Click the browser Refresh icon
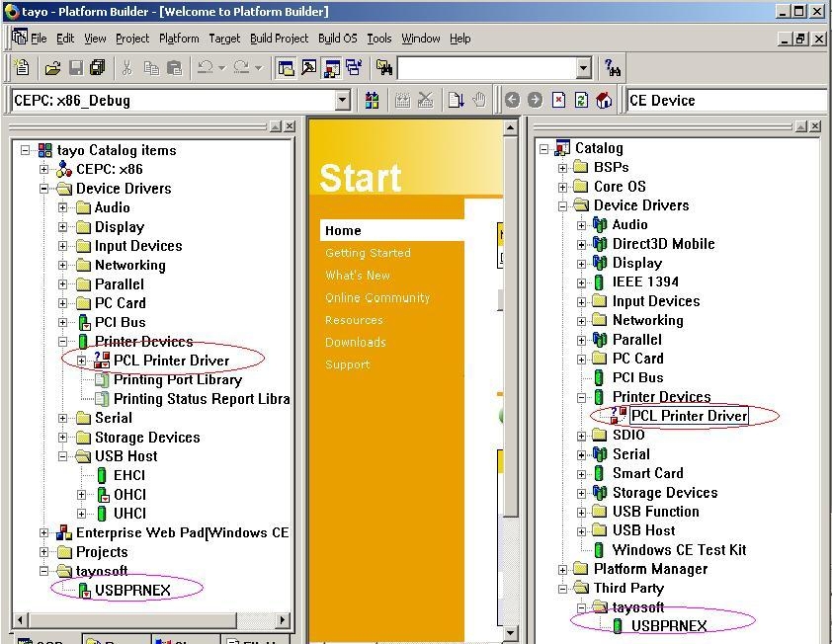Screen dimensions: 832x644 pos(581,100)
